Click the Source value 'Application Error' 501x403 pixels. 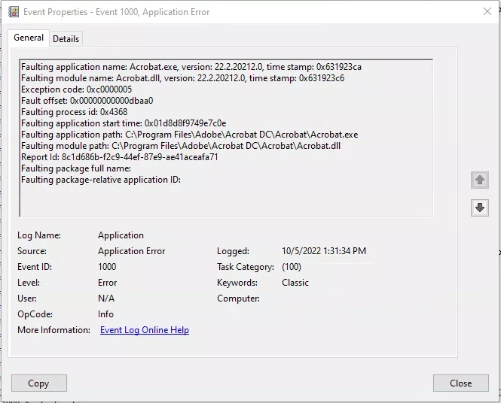point(131,251)
